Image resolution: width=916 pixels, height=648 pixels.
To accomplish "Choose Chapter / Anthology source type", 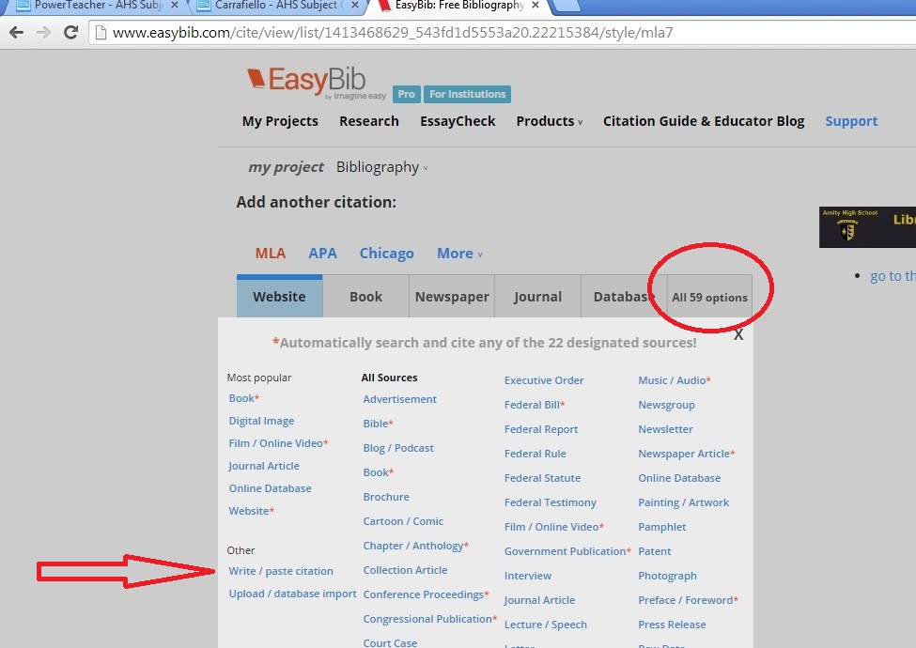I will coord(416,546).
